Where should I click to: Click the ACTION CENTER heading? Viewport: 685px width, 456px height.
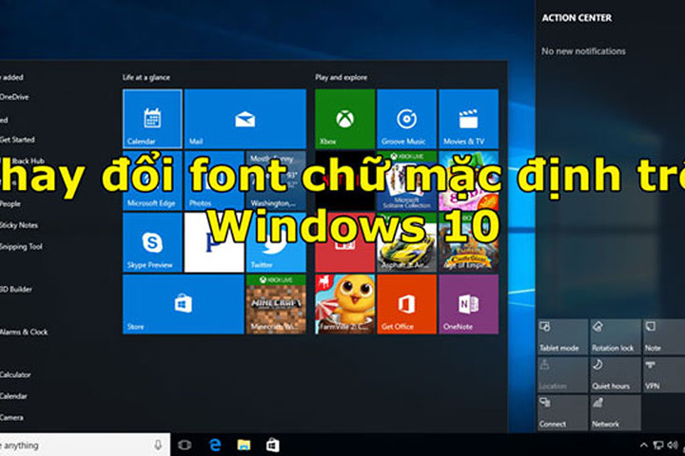point(577,18)
